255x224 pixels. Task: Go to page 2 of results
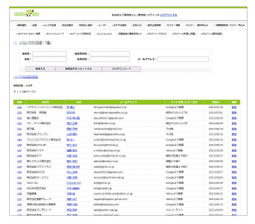click(20, 92)
